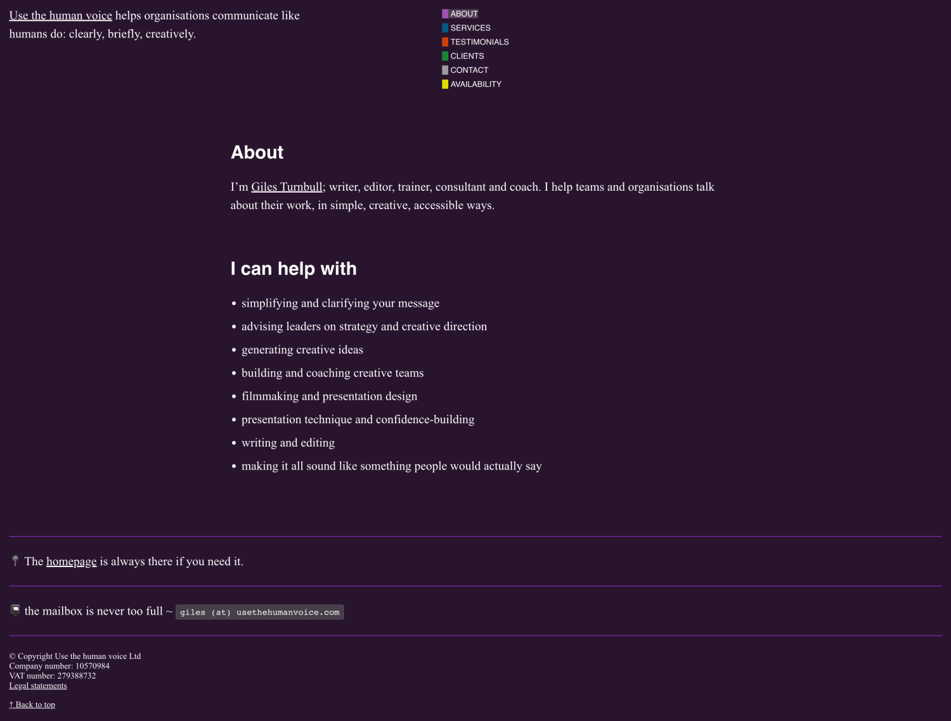Click the yellow square next to Availability
Image resolution: width=951 pixels, height=721 pixels.
(x=445, y=84)
